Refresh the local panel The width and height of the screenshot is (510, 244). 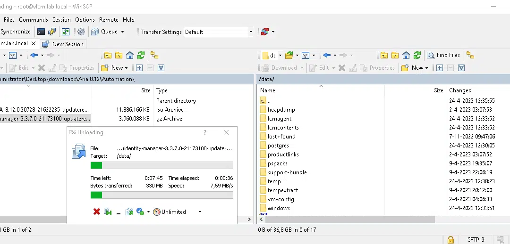tap(141, 55)
